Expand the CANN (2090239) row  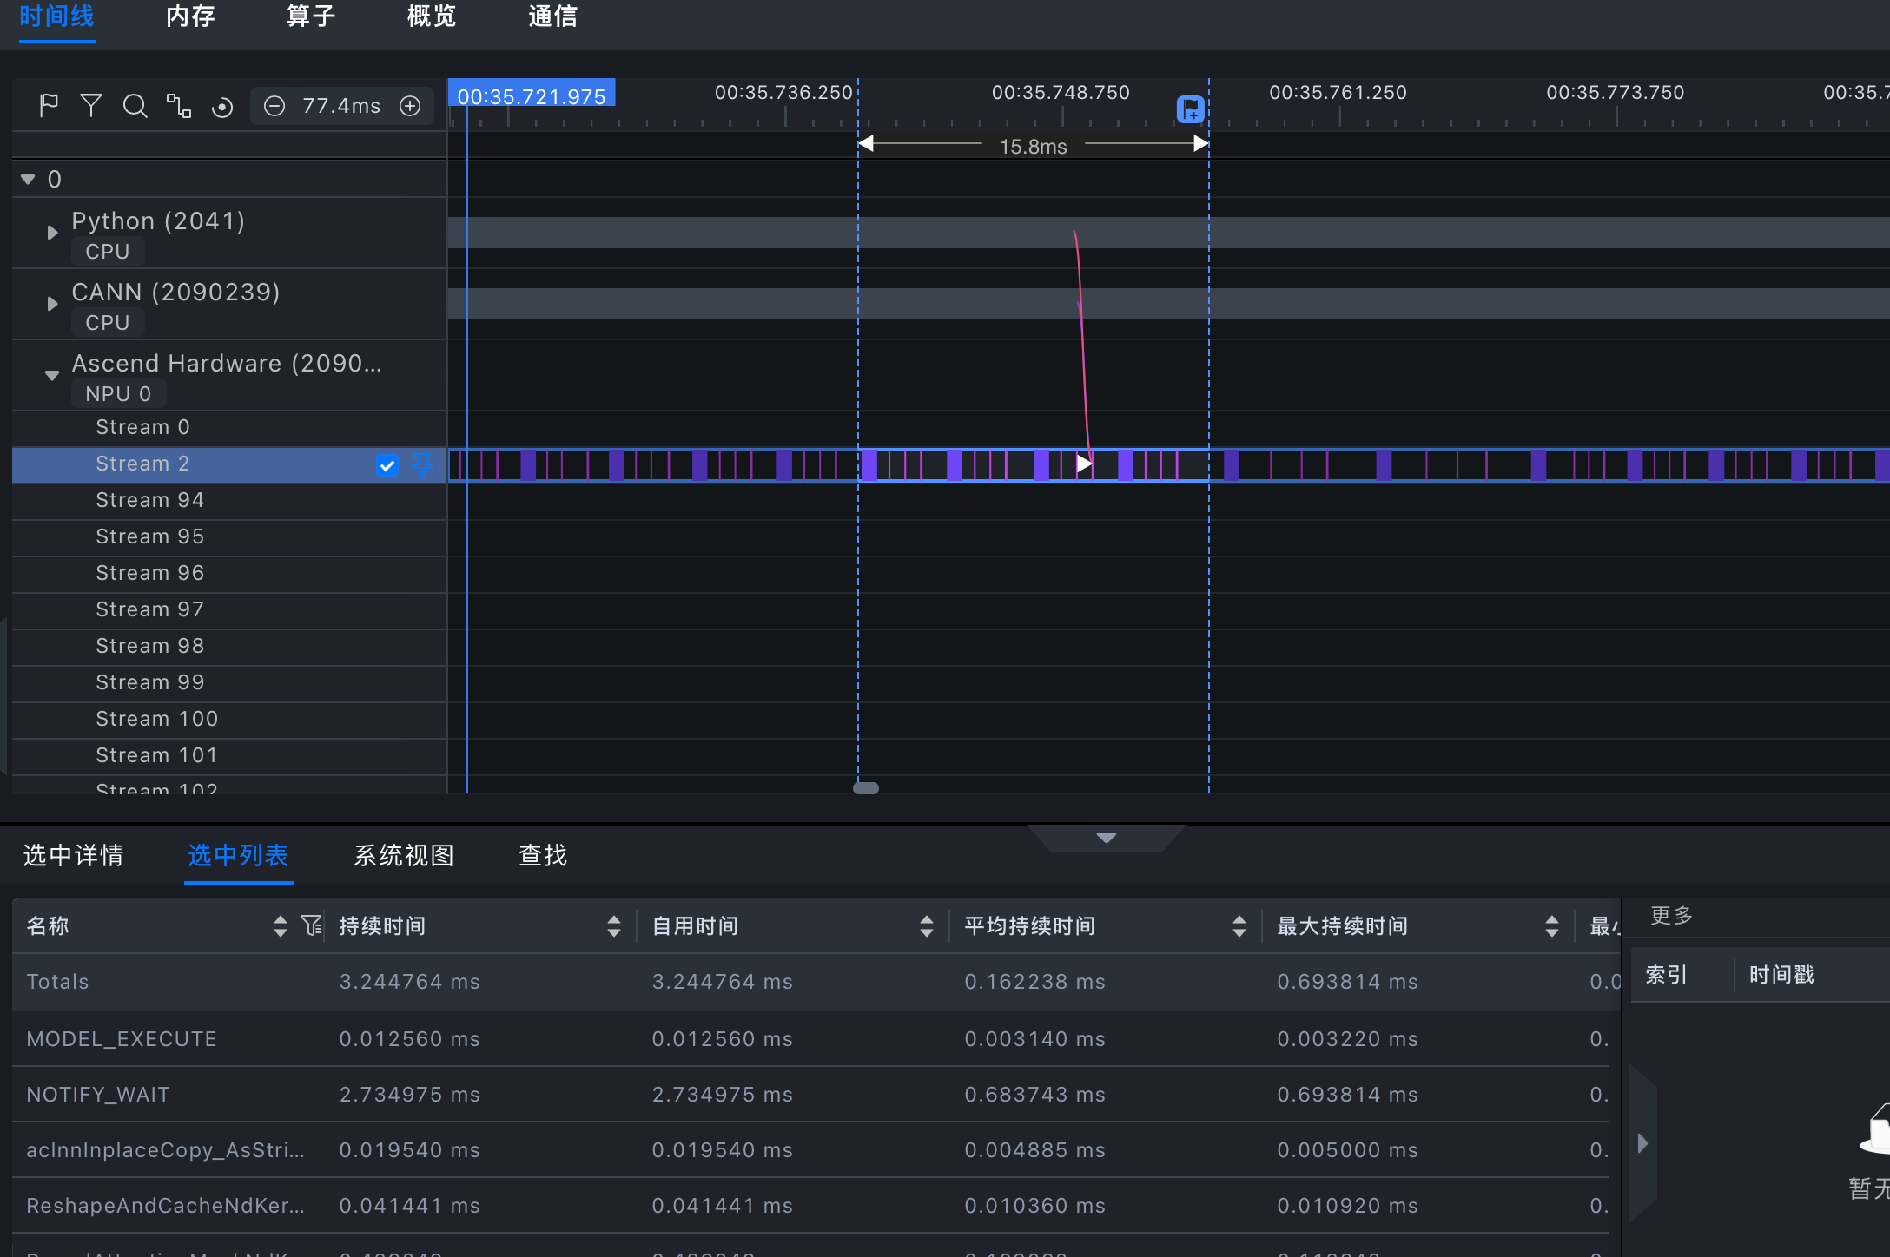click(x=52, y=304)
